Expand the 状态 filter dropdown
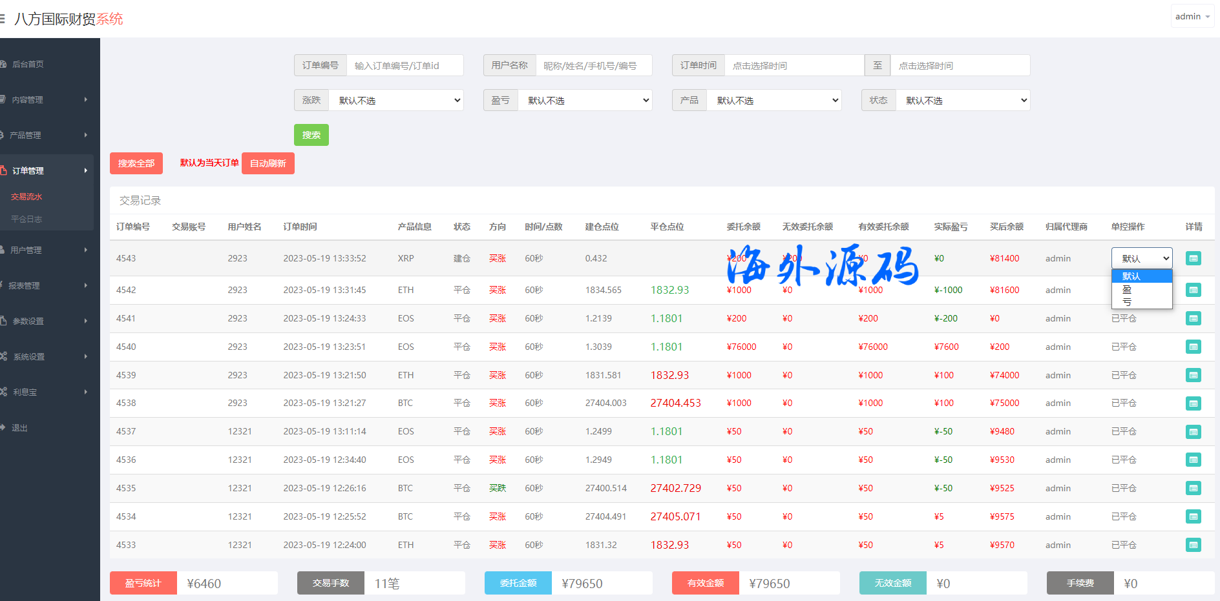This screenshot has width=1220, height=601. [x=963, y=100]
